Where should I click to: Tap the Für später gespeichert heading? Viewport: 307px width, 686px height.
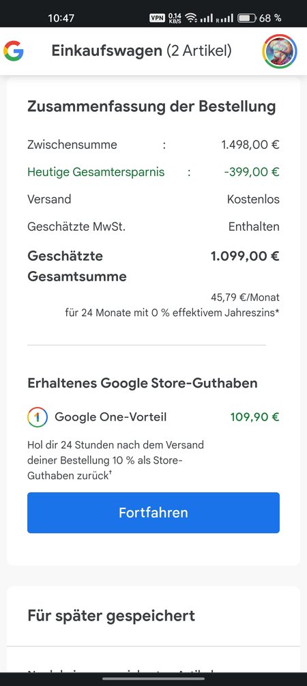[111, 616]
